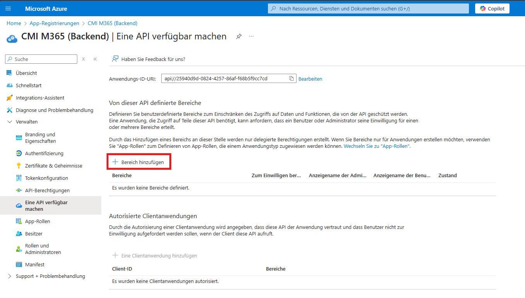Open Übersicht in the sidebar
Image resolution: width=525 pixels, height=298 pixels.
[26, 73]
